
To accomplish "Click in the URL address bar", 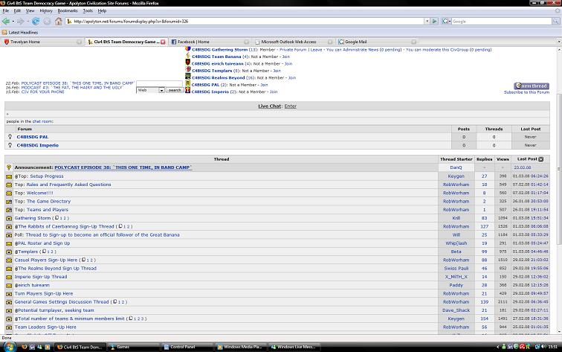I will [x=245, y=22].
